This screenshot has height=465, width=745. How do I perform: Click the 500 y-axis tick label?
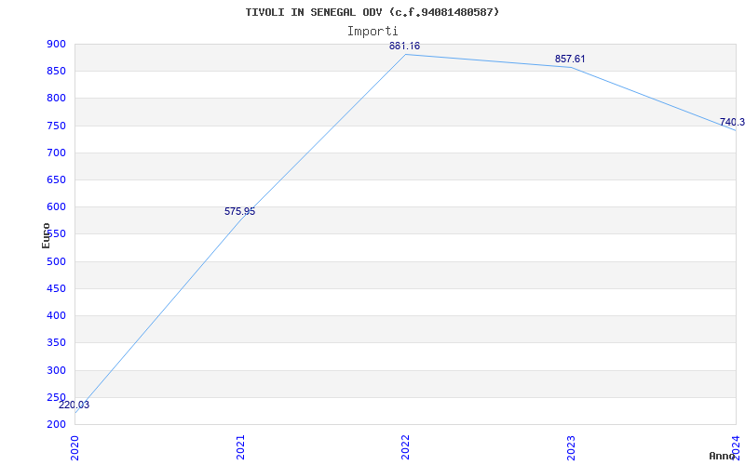pyautogui.click(x=56, y=261)
